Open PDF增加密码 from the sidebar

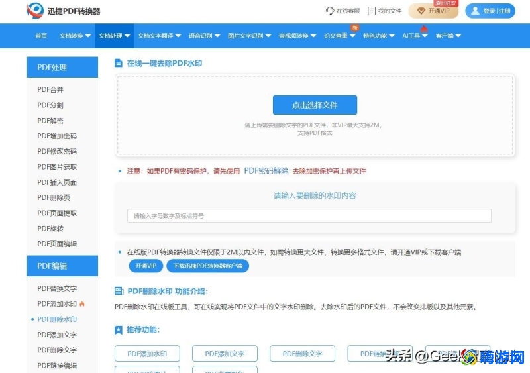[x=57, y=136]
